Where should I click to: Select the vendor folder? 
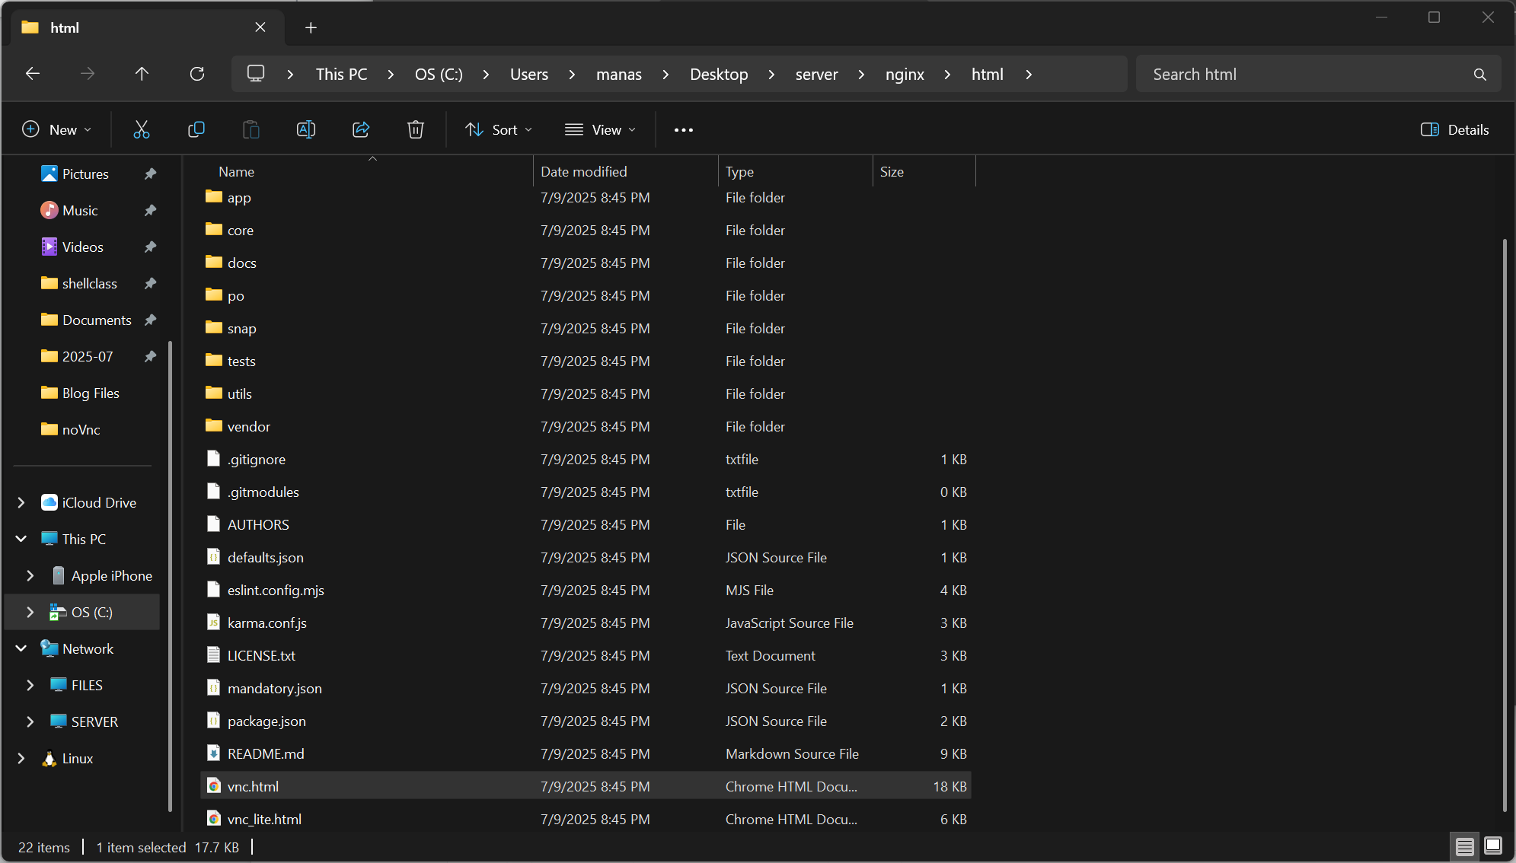click(586, 427)
